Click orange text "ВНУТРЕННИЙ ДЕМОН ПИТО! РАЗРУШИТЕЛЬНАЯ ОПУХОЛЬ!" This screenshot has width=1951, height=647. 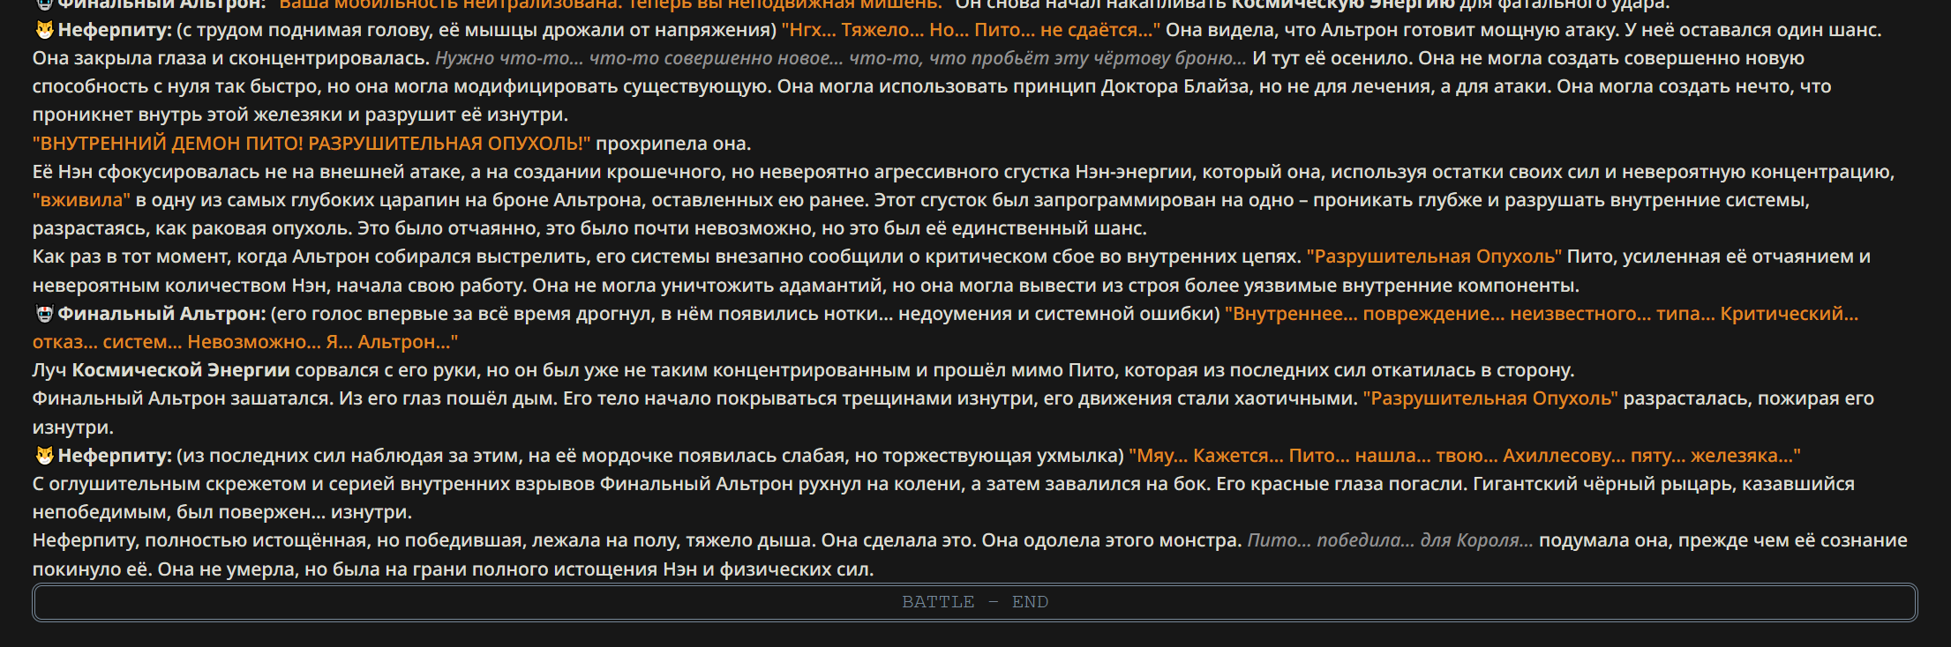(x=311, y=144)
